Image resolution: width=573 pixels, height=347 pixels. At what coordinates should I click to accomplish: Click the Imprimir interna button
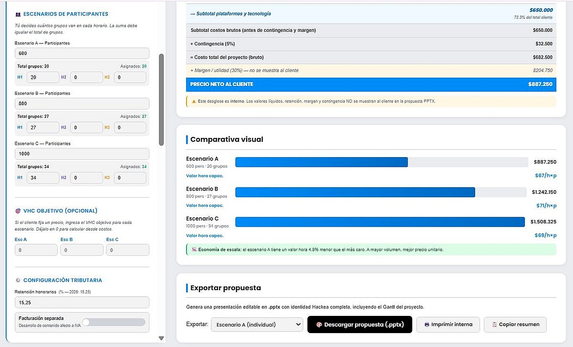pyautogui.click(x=448, y=324)
